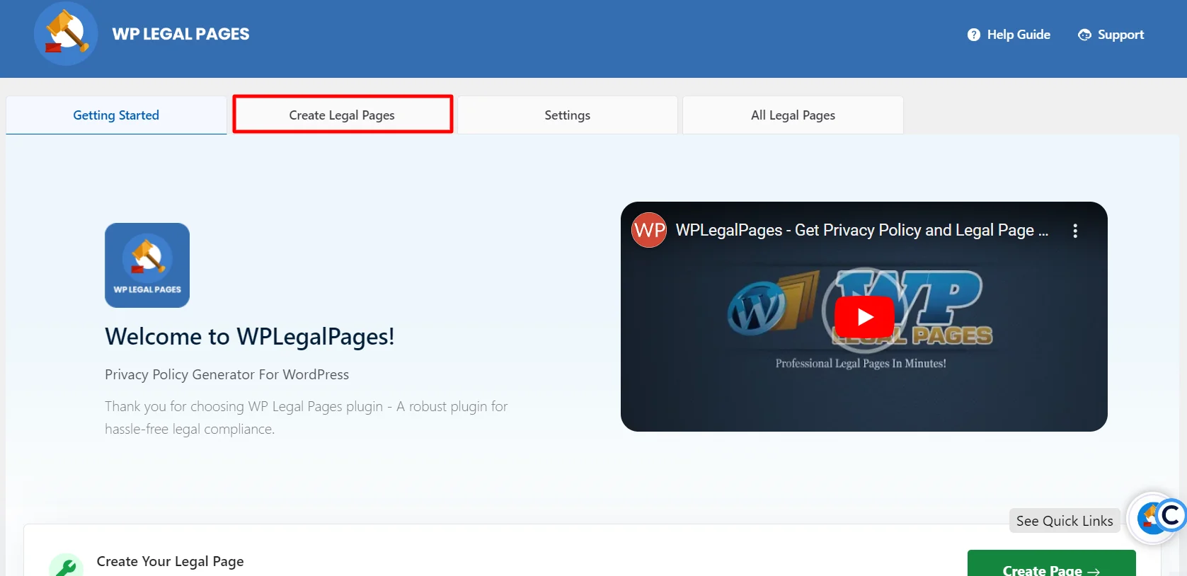
Task: Click the WP LEGAL PAGES header title text
Action: tap(180, 34)
